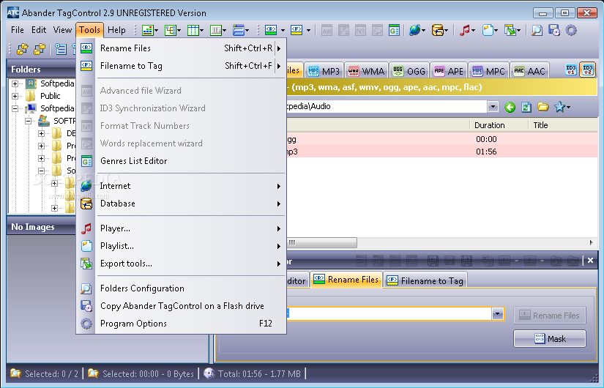Click the Player music note toolbar icon
Image resolution: width=604 pixels, height=388 pixels.
coord(465,30)
